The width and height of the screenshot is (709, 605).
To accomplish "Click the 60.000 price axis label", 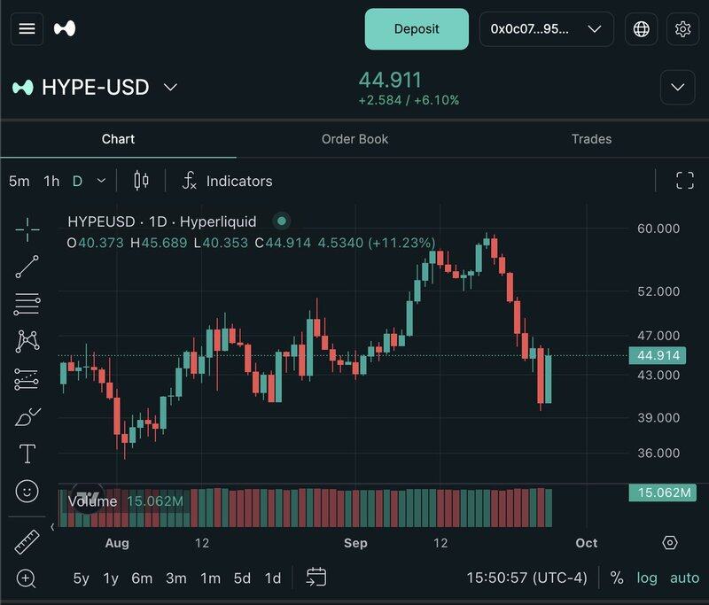I will (x=658, y=229).
